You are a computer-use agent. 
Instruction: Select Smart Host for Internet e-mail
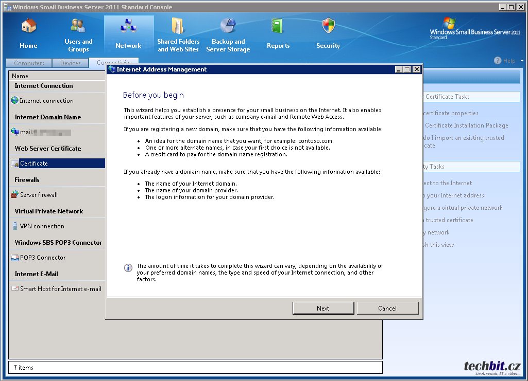click(x=60, y=289)
